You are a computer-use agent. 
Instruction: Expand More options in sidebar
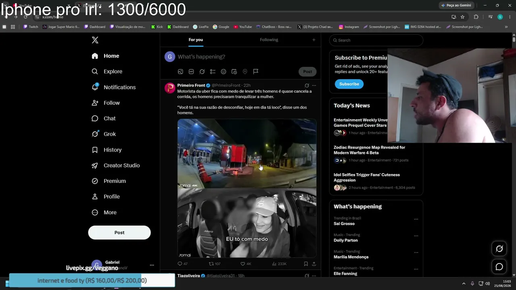104,212
